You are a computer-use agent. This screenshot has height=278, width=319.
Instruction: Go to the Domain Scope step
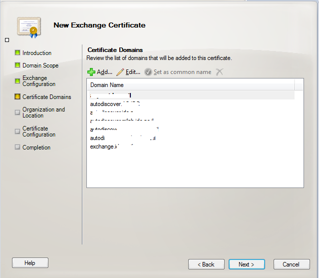(x=40, y=65)
